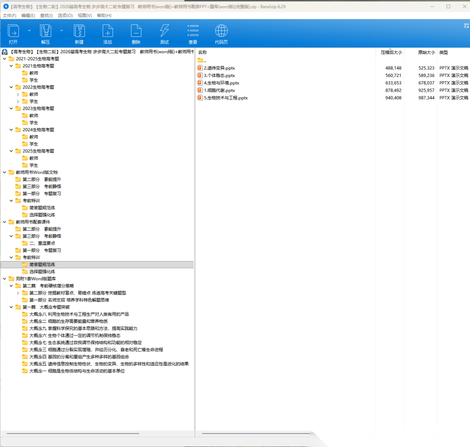Click the Add (添加) files icon
470x447 pixels.
pos(107,31)
